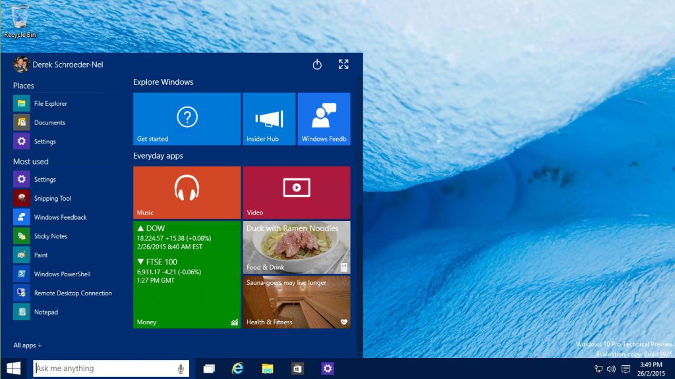Open the Recycle Bin desktop icon
This screenshot has width=675, height=379.
(20, 20)
